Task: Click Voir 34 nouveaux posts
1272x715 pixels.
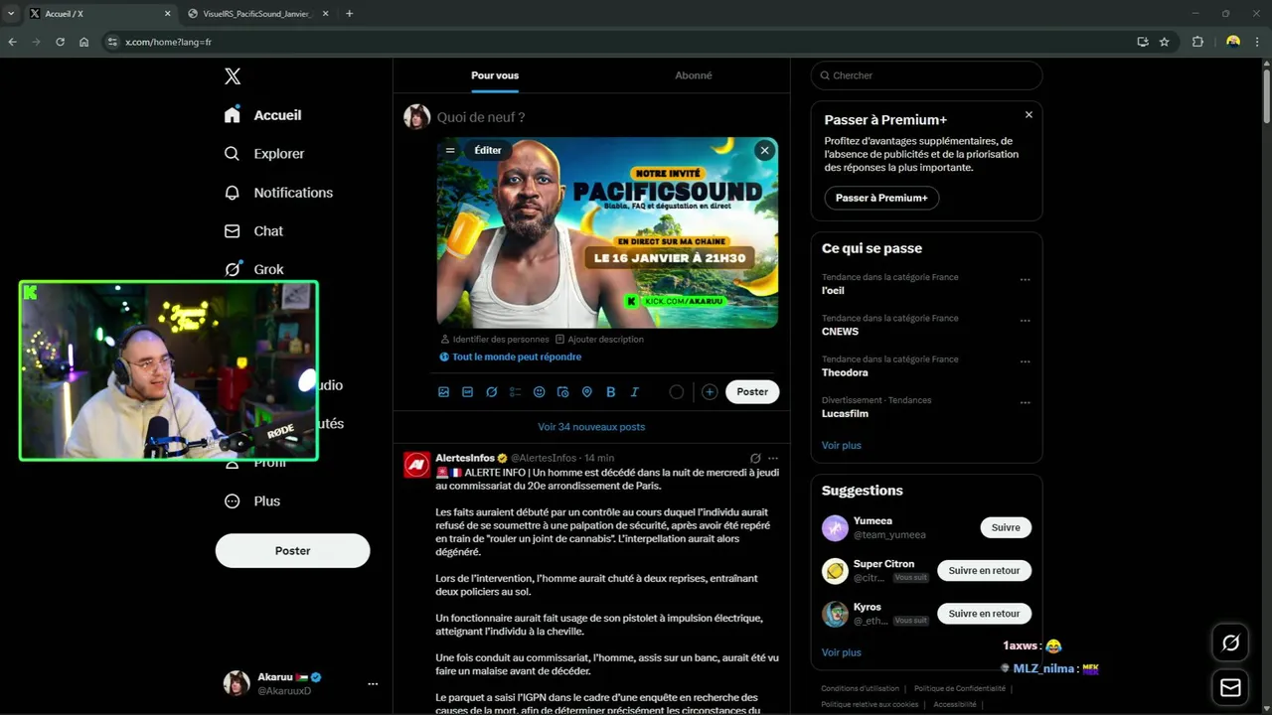Action: pos(591,427)
